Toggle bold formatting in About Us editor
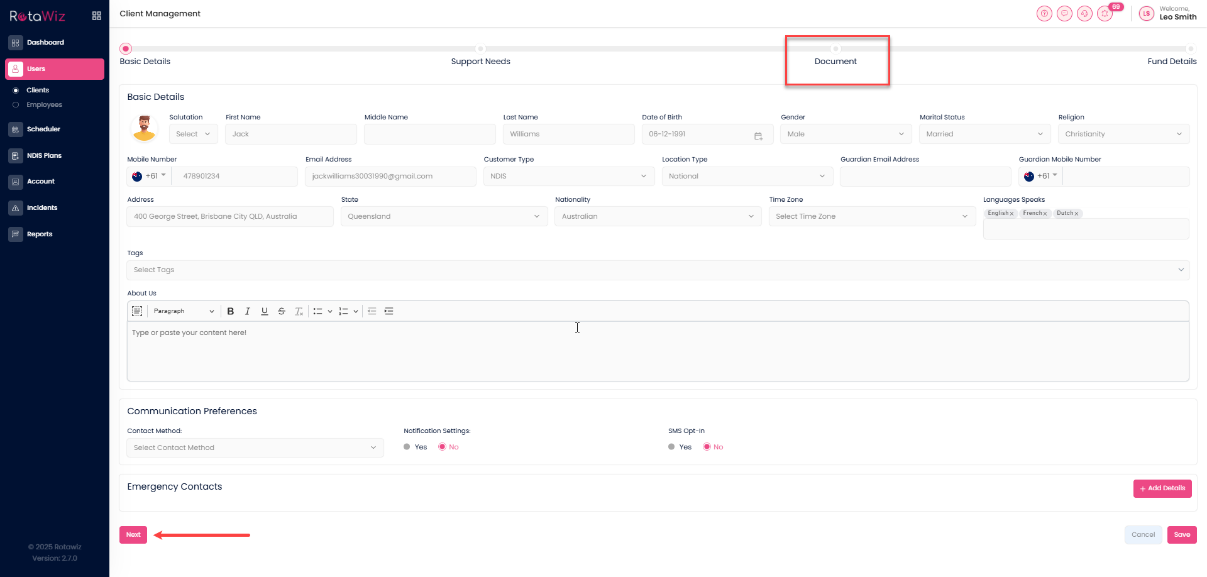This screenshot has height=577, width=1207. (231, 311)
